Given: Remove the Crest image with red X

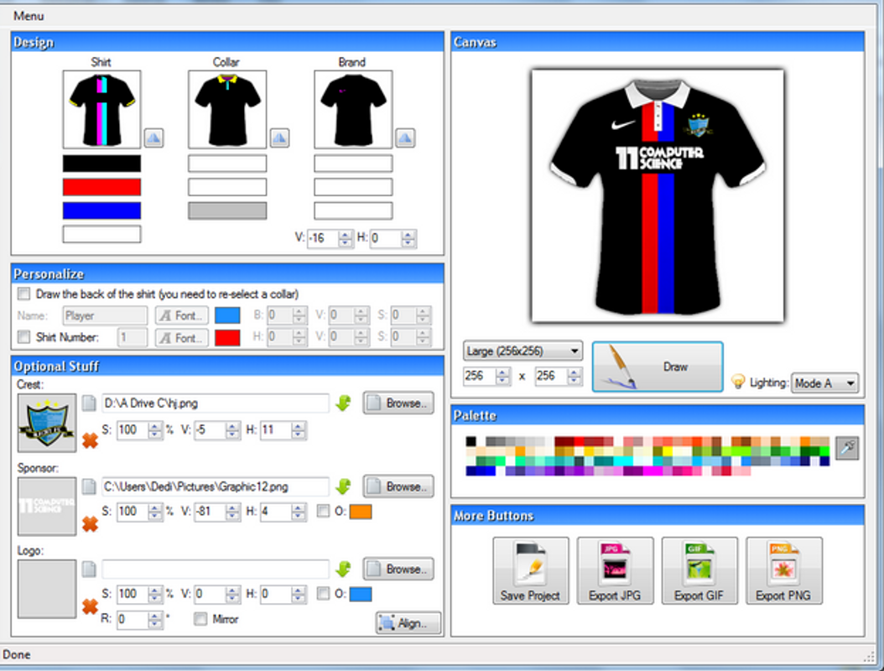Looking at the screenshot, I should coord(91,440).
